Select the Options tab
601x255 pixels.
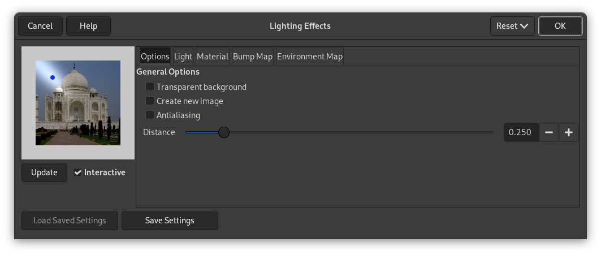click(155, 57)
